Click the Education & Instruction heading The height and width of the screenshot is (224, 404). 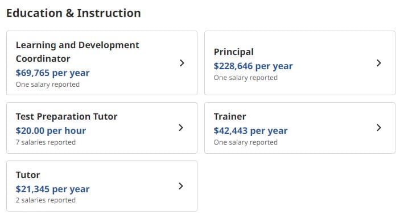[74, 13]
